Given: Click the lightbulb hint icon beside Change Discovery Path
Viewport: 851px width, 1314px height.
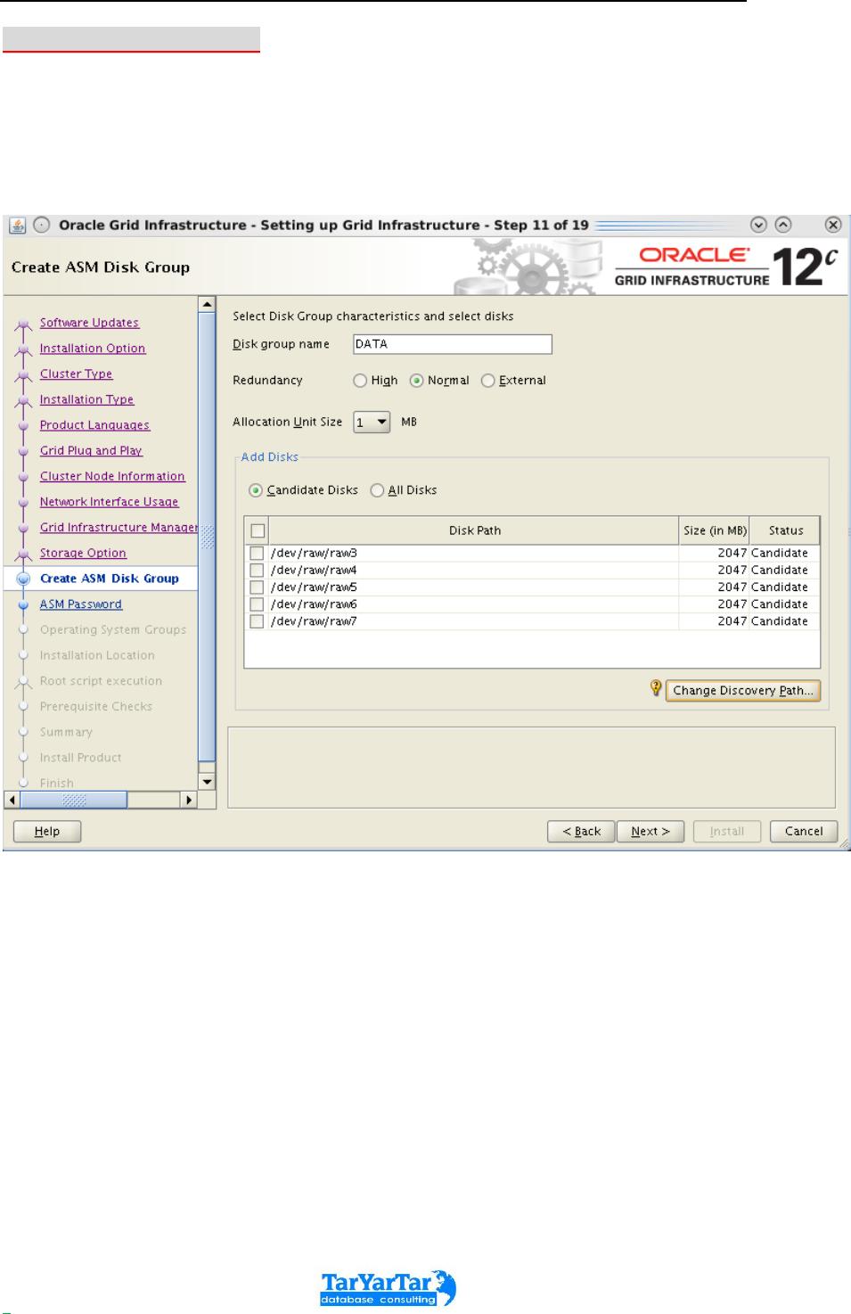Looking at the screenshot, I should (x=656, y=688).
